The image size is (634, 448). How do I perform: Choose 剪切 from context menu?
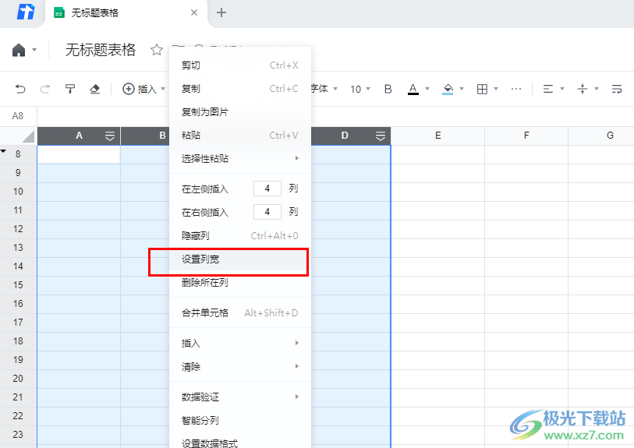(240, 65)
